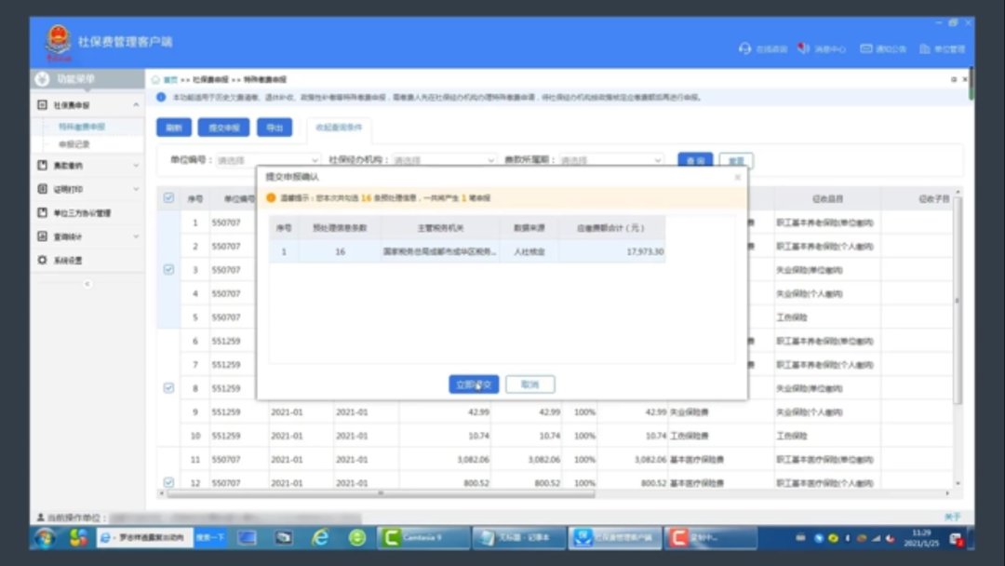
Task: Click the Windows Start orb
Action: [x=44, y=537]
